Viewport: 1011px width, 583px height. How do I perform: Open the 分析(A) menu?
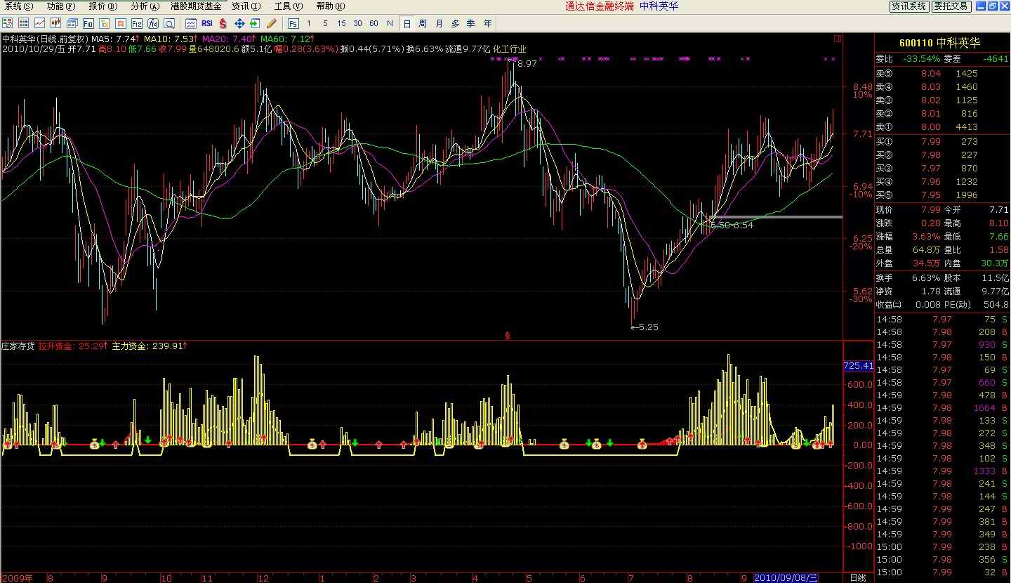145,6
